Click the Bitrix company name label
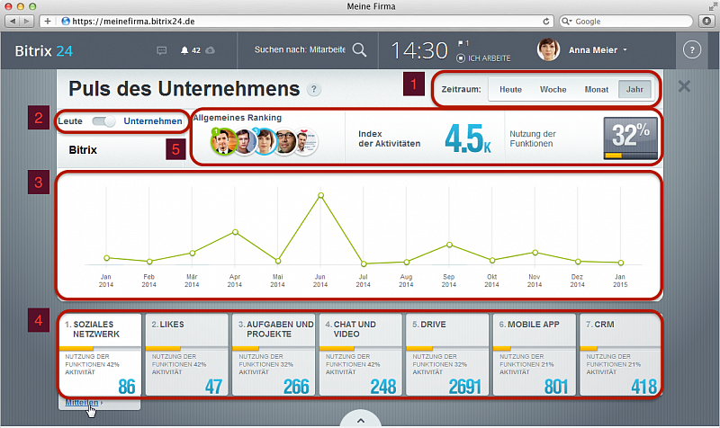 coord(83,150)
